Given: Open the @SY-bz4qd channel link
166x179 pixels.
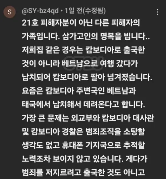Looking at the screenshot, I should coord(40,11).
